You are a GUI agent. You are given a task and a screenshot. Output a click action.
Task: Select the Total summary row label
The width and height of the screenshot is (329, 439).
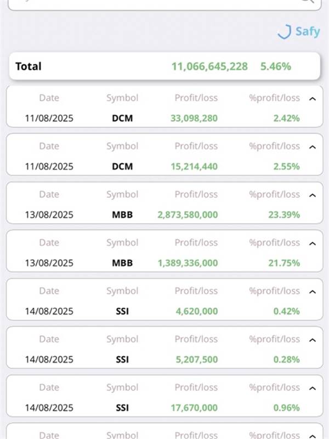click(29, 66)
